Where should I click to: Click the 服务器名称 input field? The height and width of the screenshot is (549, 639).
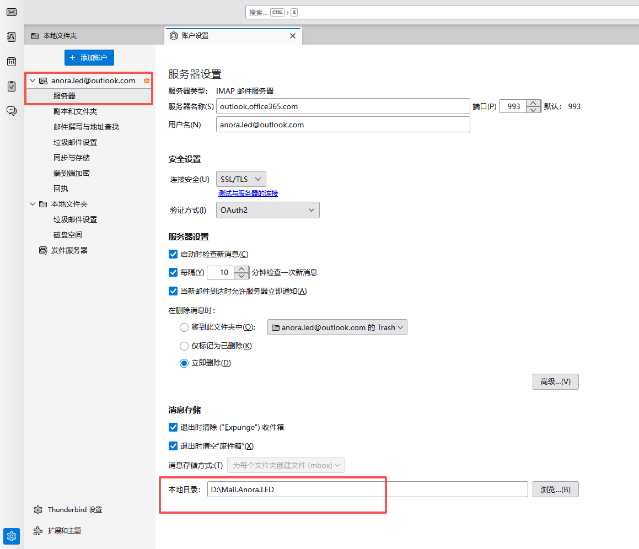click(343, 106)
